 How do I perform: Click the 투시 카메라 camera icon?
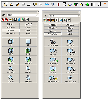tap(70, 52)
